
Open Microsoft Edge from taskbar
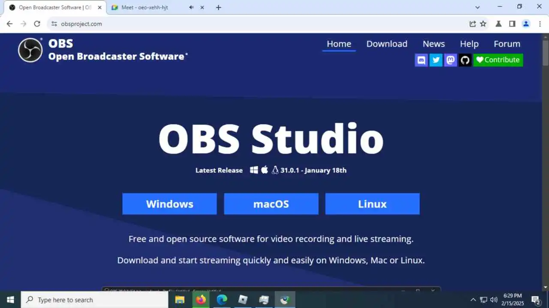pyautogui.click(x=222, y=300)
